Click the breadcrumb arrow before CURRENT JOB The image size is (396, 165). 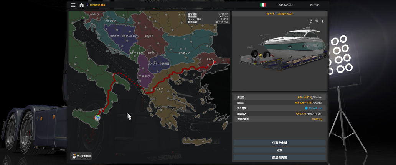pos(87,5)
